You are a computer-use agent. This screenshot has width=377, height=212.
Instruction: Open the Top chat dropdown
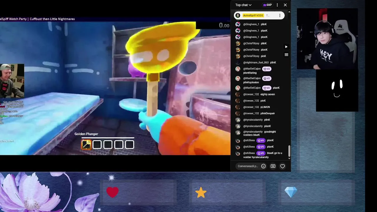[243, 5]
